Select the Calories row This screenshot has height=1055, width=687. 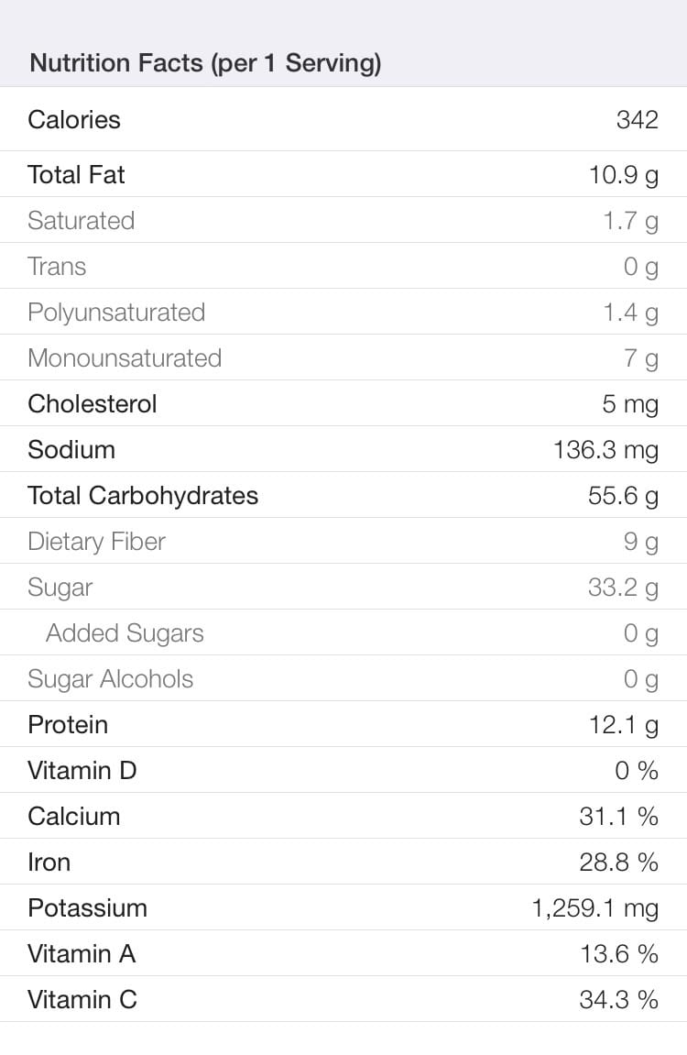343,119
